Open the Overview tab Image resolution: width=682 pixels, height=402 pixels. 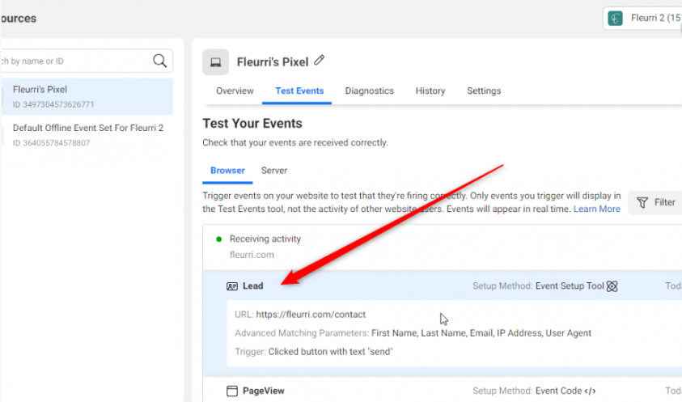[x=235, y=91]
